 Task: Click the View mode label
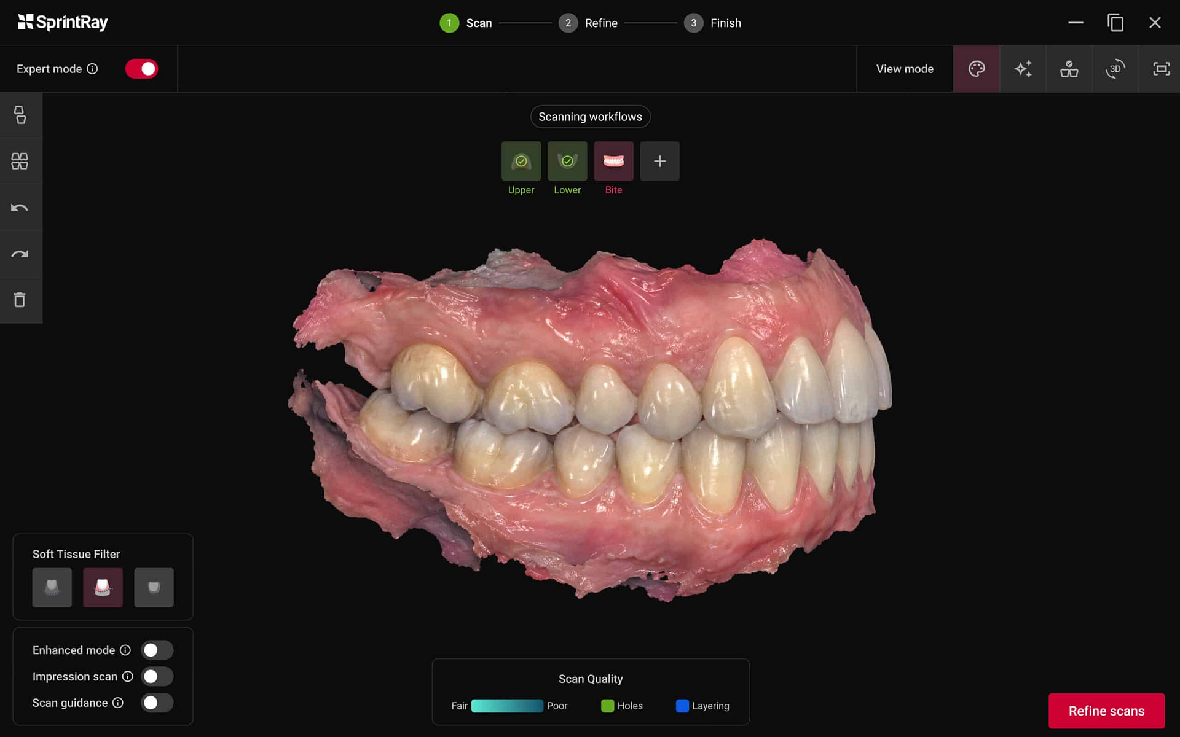click(x=905, y=69)
